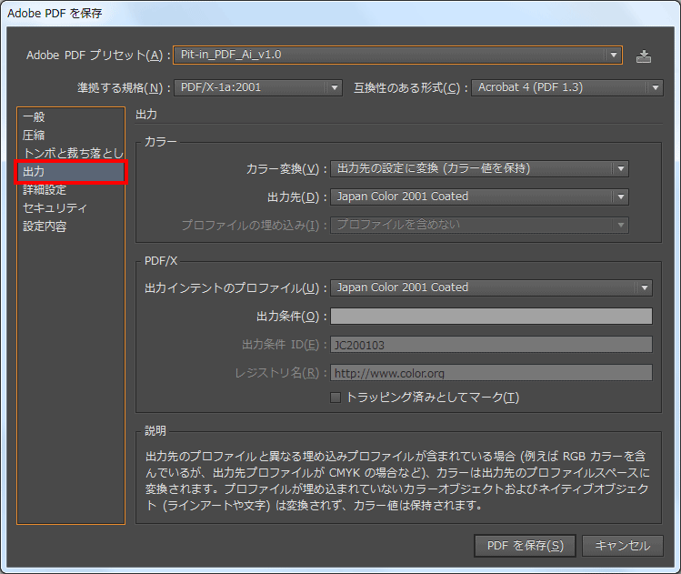
Task: Click the レジストリ名 URL field
Action: (x=491, y=373)
